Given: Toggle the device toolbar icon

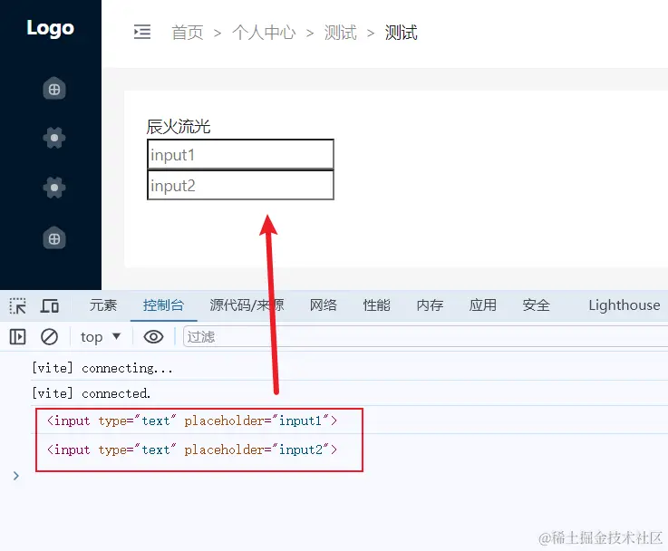Looking at the screenshot, I should point(50,305).
